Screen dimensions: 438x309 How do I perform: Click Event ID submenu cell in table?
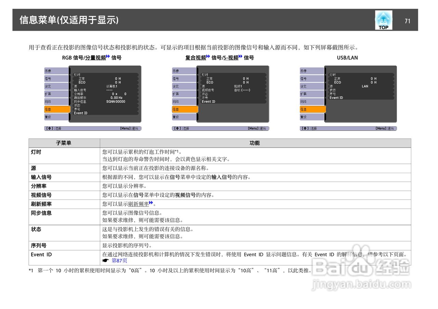[x=64, y=257]
